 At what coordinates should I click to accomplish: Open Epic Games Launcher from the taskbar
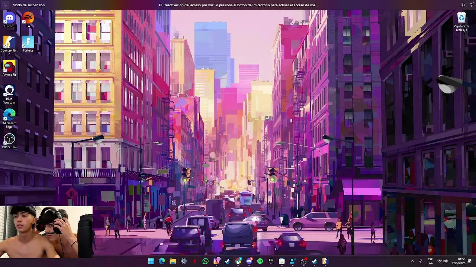tap(271, 261)
